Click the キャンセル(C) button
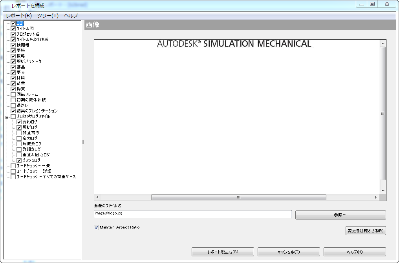The image size is (399, 263). pos(289,252)
